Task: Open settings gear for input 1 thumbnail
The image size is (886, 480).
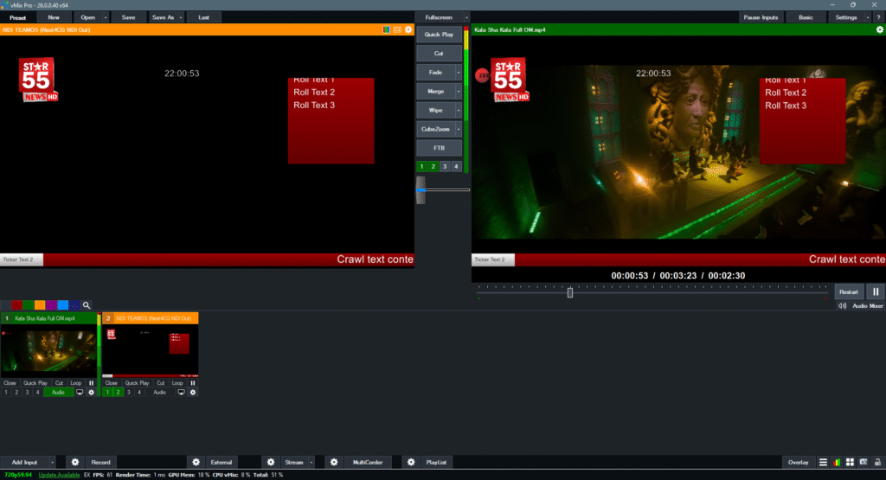Action: (92, 392)
